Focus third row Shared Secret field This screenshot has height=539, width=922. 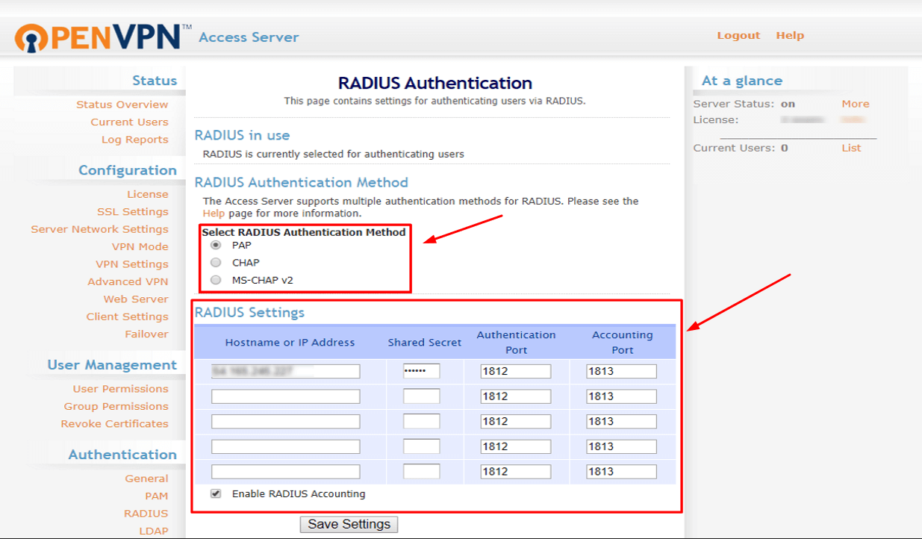[421, 421]
